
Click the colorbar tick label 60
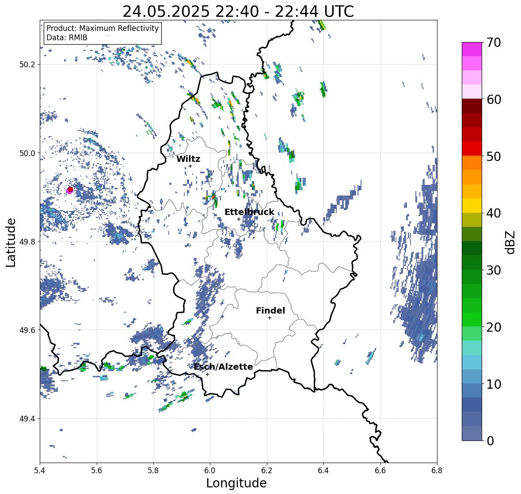click(494, 100)
